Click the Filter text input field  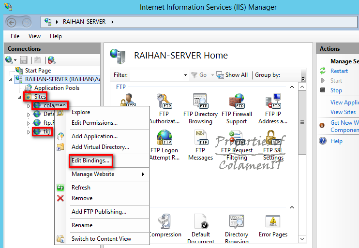157,75
